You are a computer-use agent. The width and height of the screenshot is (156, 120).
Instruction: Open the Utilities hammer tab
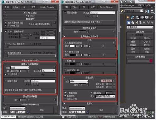click(151, 17)
